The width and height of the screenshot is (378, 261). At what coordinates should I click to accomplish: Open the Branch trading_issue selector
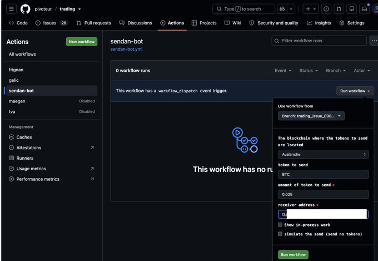pos(311,116)
